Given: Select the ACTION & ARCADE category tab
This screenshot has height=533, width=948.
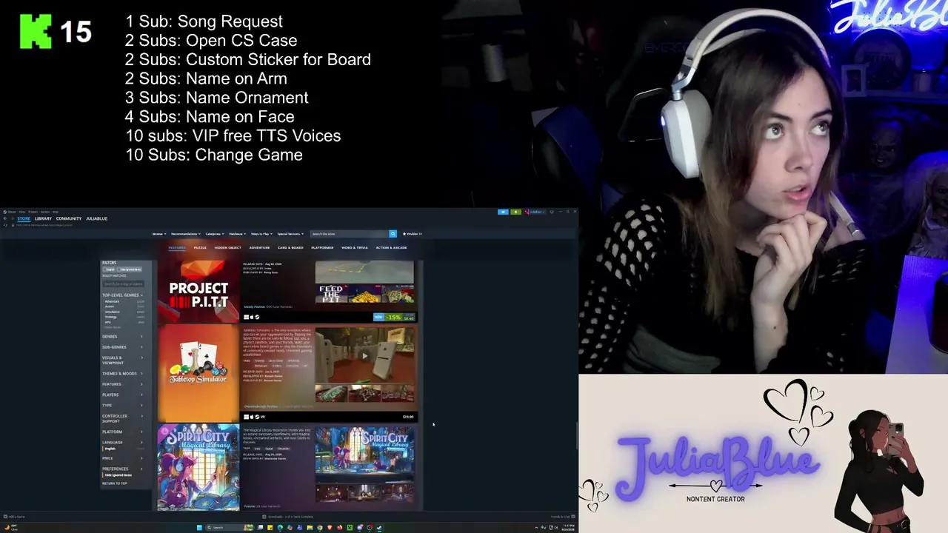Looking at the screenshot, I should [391, 247].
